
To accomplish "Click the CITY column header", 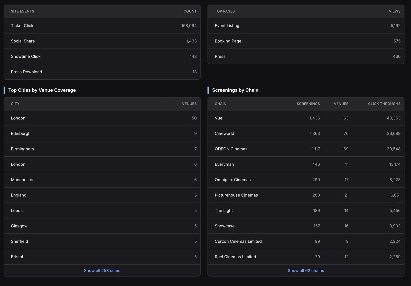I will 15,104.
